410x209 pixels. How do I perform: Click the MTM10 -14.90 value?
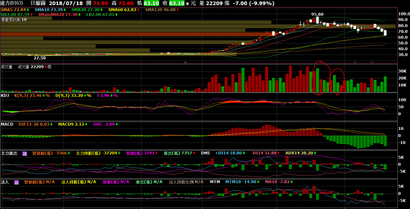tap(241, 182)
